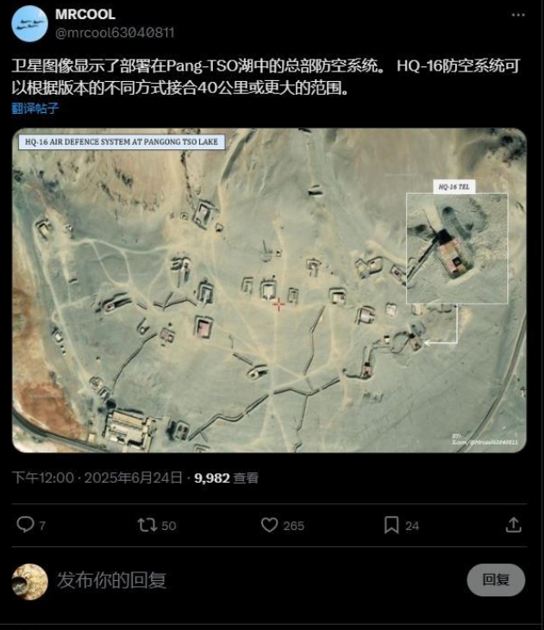Click the repost count 50
This screenshot has width=544, height=630.
click(x=168, y=526)
